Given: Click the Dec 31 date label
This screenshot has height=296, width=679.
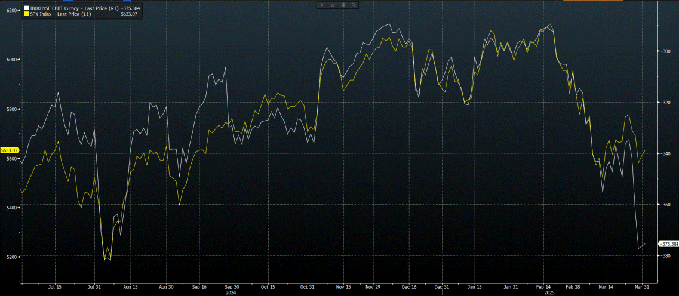Looking at the screenshot, I should pos(442,286).
